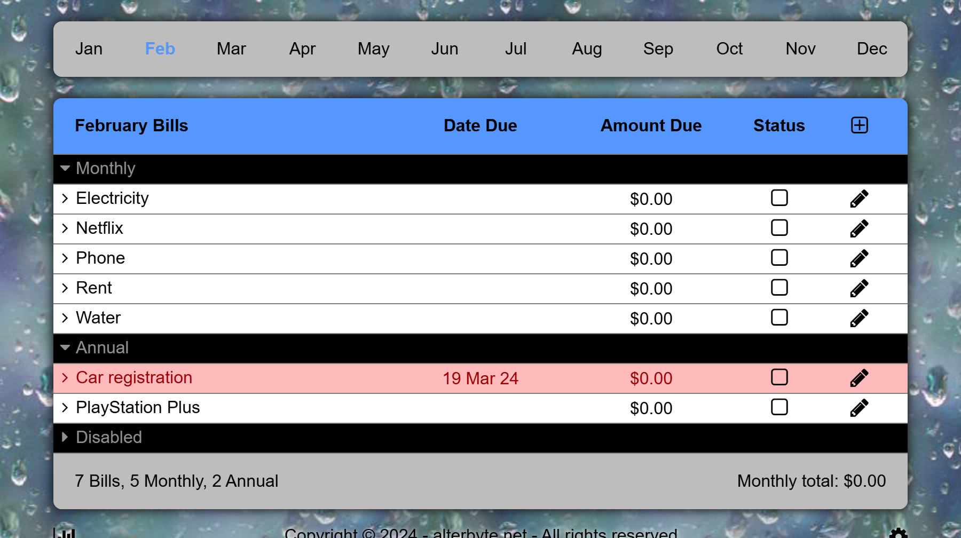Expand the Disabled bills section
Screen dimensions: 961x538
[65, 437]
